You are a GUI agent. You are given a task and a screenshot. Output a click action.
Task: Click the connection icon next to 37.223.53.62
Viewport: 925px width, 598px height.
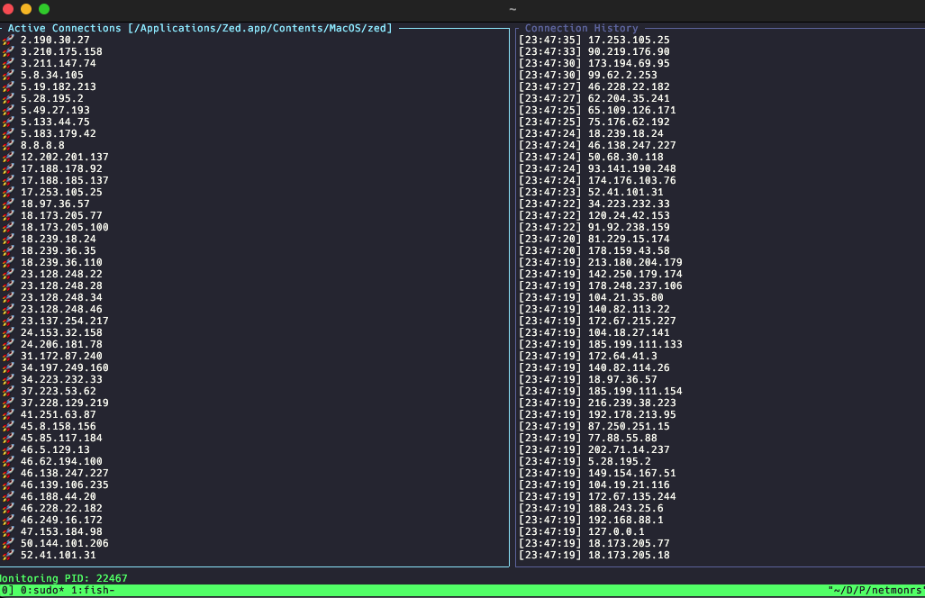point(9,391)
